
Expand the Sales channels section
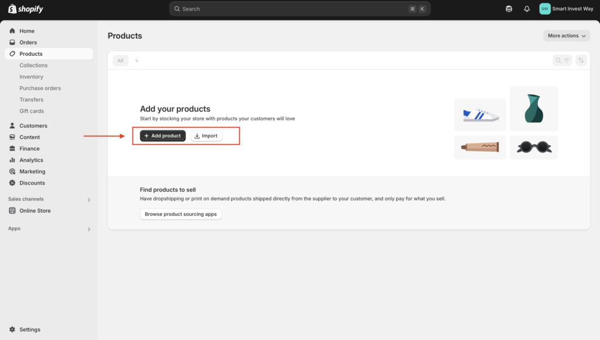tap(49, 199)
